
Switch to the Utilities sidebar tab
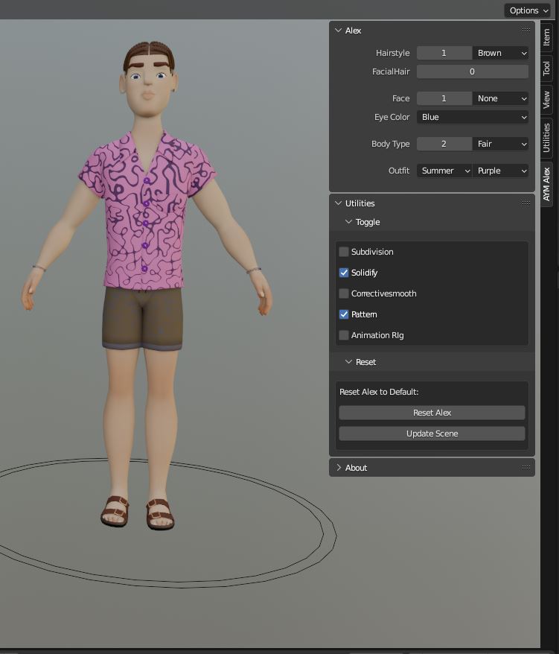click(546, 138)
